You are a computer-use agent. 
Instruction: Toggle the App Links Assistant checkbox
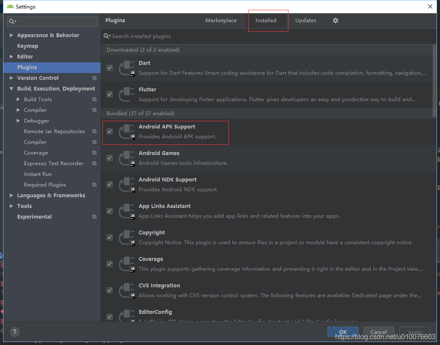point(110,211)
